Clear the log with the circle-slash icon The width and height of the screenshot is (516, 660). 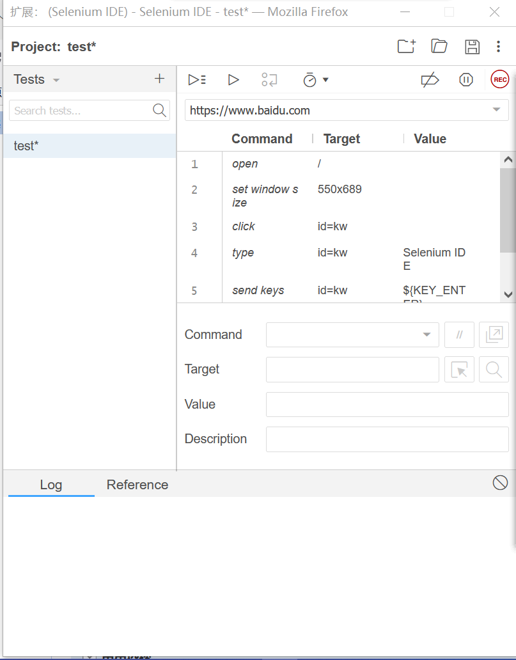tap(500, 483)
